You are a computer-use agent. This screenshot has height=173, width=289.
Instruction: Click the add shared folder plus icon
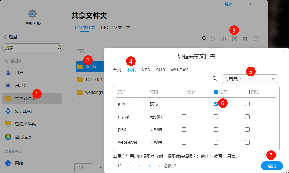224,39
